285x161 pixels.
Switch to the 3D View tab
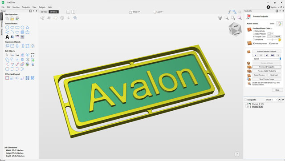pos(54,12)
